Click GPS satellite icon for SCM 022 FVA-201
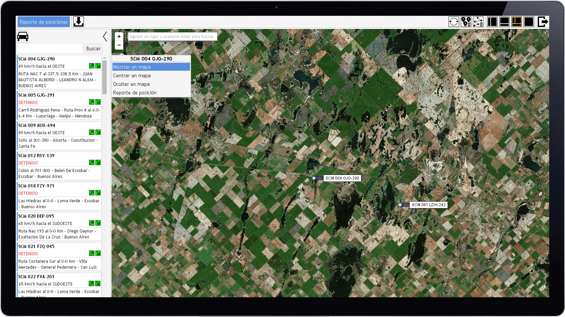This screenshot has height=317, width=565. click(x=92, y=283)
